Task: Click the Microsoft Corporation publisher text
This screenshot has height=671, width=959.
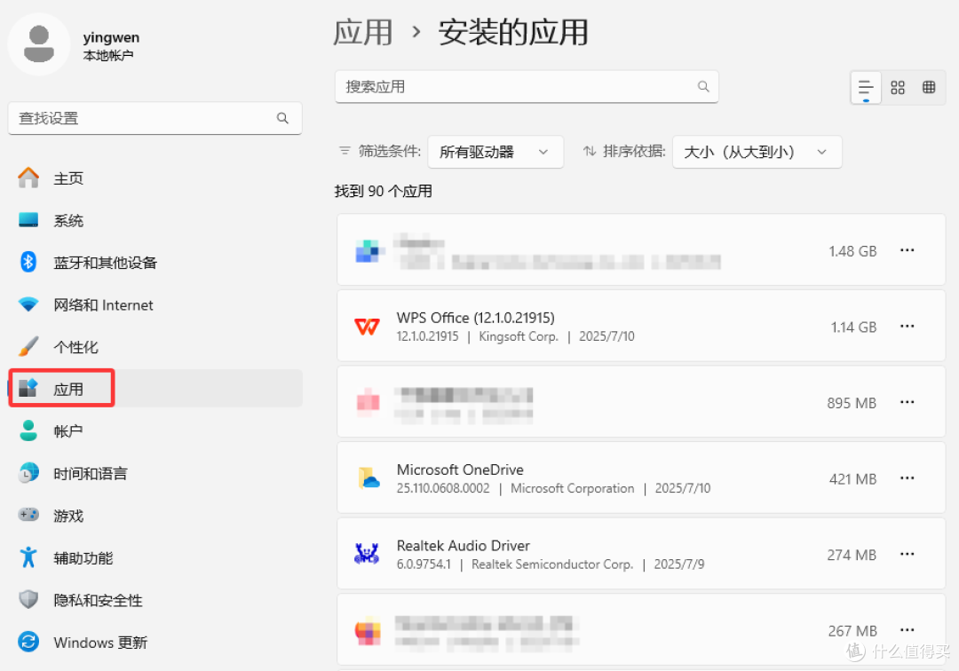Action: 573,488
